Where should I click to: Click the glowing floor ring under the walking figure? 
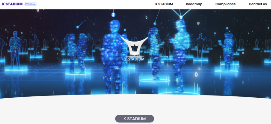(x=155, y=81)
